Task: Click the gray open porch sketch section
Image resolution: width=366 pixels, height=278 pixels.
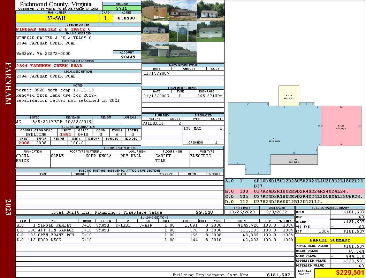Action: (294, 160)
